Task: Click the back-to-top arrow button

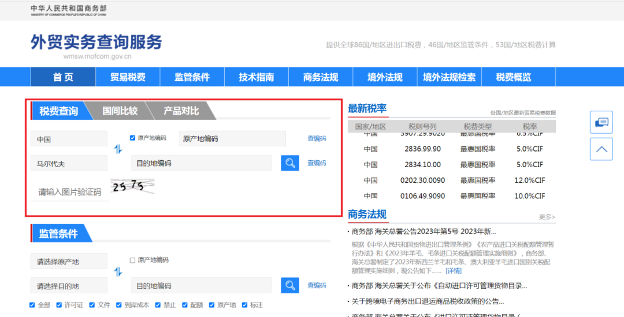Action: (601, 149)
